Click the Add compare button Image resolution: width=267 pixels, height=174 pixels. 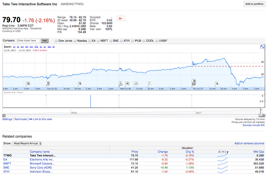click(44, 41)
